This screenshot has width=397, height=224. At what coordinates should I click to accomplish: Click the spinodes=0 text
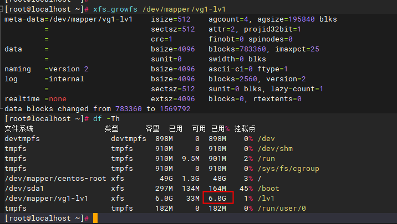271,39
